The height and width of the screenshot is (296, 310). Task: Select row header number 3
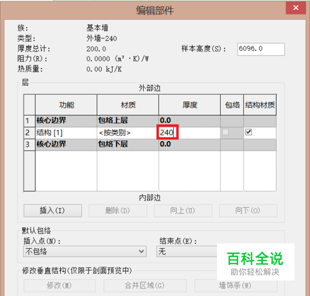tap(29, 144)
